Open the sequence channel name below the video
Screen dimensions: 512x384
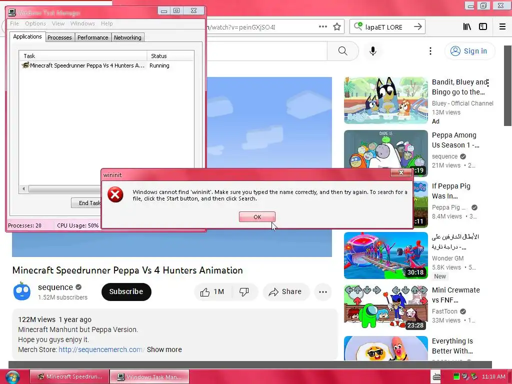point(55,287)
